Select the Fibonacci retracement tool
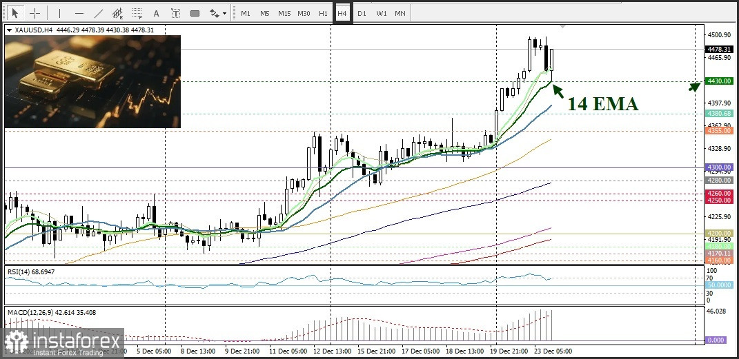The height and width of the screenshot is (359, 739). coord(137,13)
